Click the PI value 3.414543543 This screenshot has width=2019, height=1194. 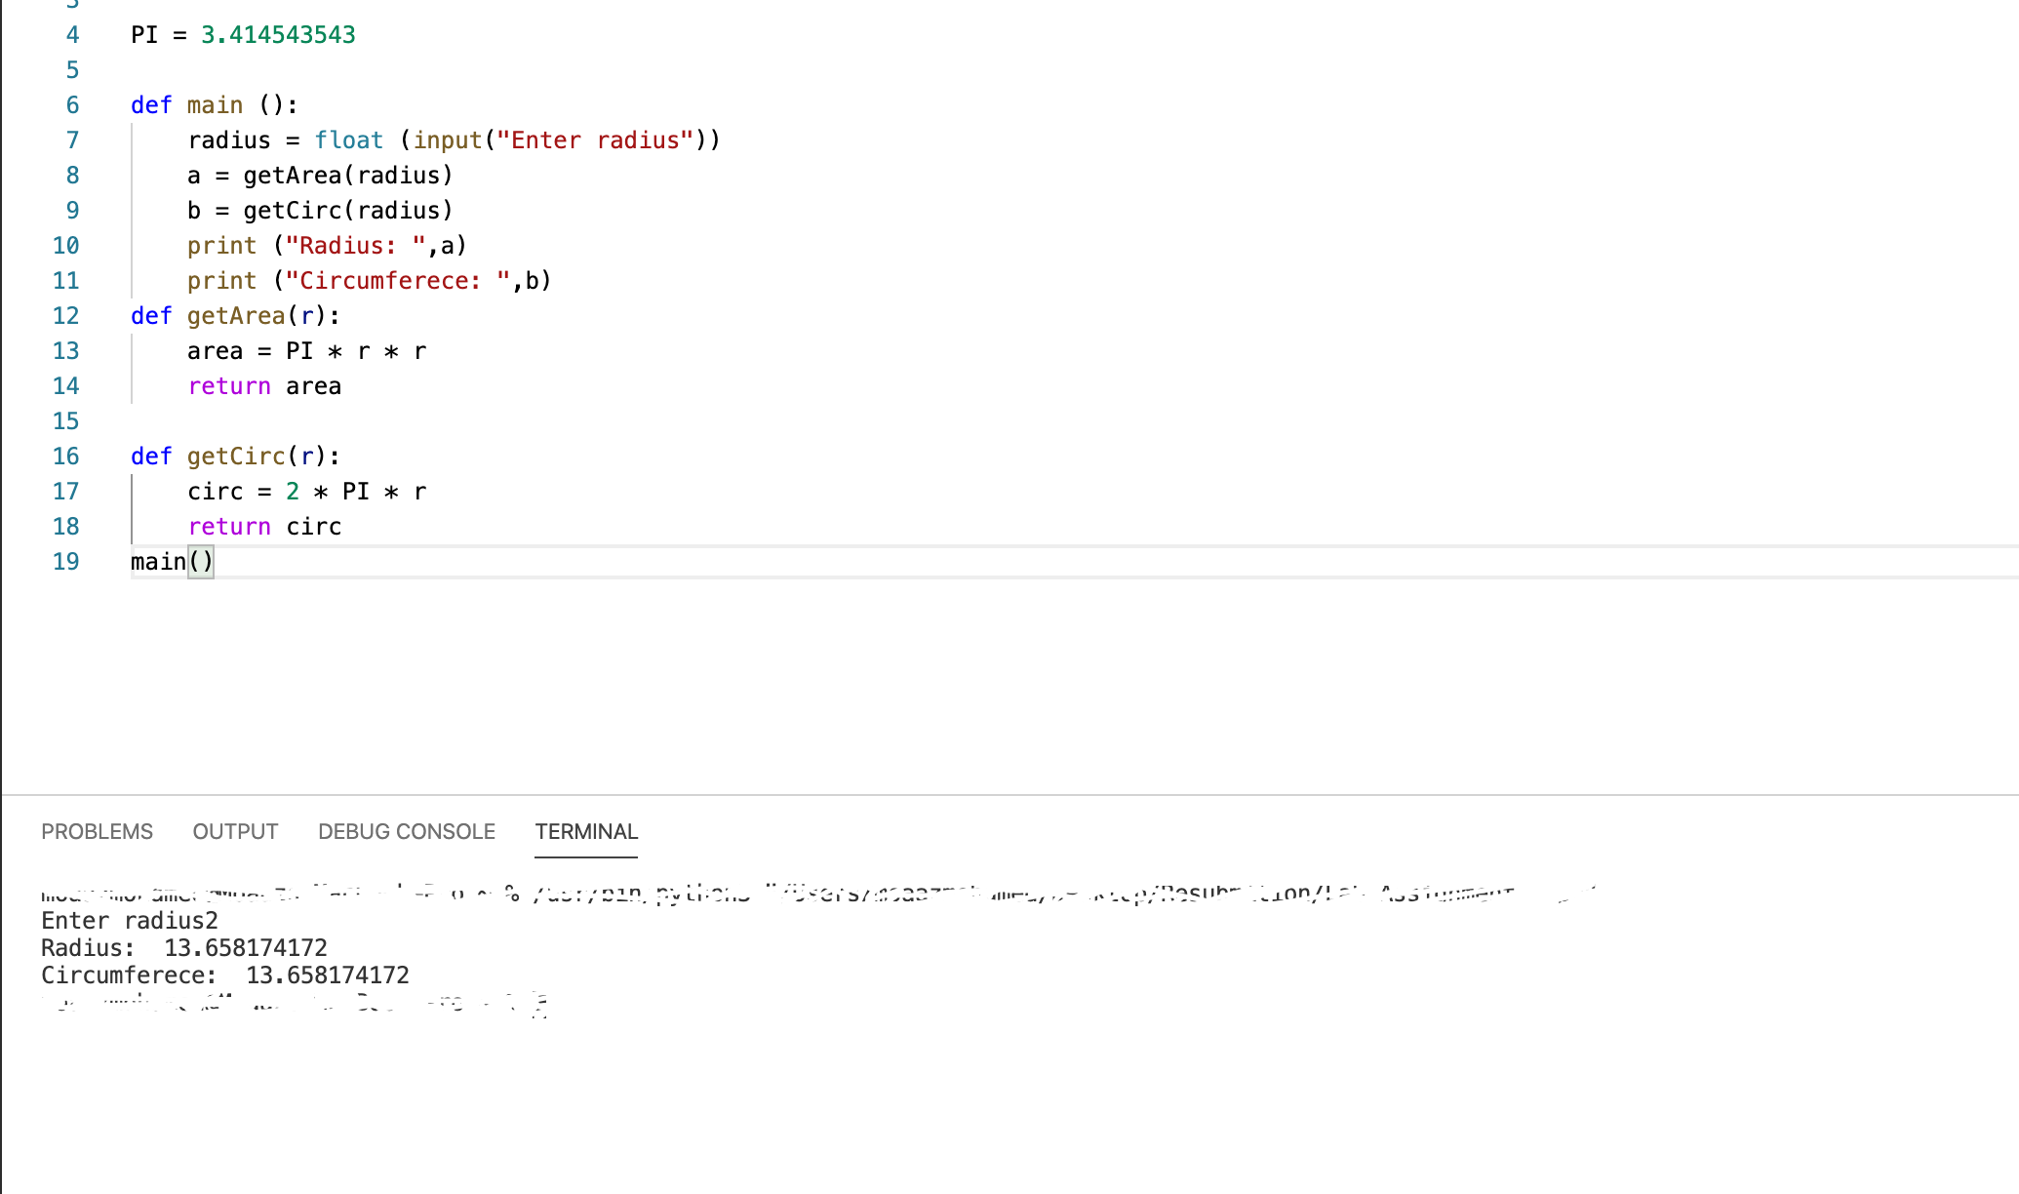coord(278,35)
